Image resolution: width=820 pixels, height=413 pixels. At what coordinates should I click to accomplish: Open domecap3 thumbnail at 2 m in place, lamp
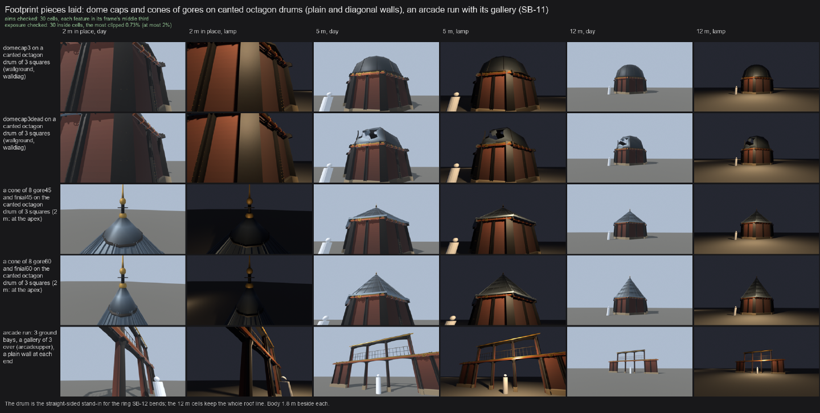pyautogui.click(x=249, y=77)
